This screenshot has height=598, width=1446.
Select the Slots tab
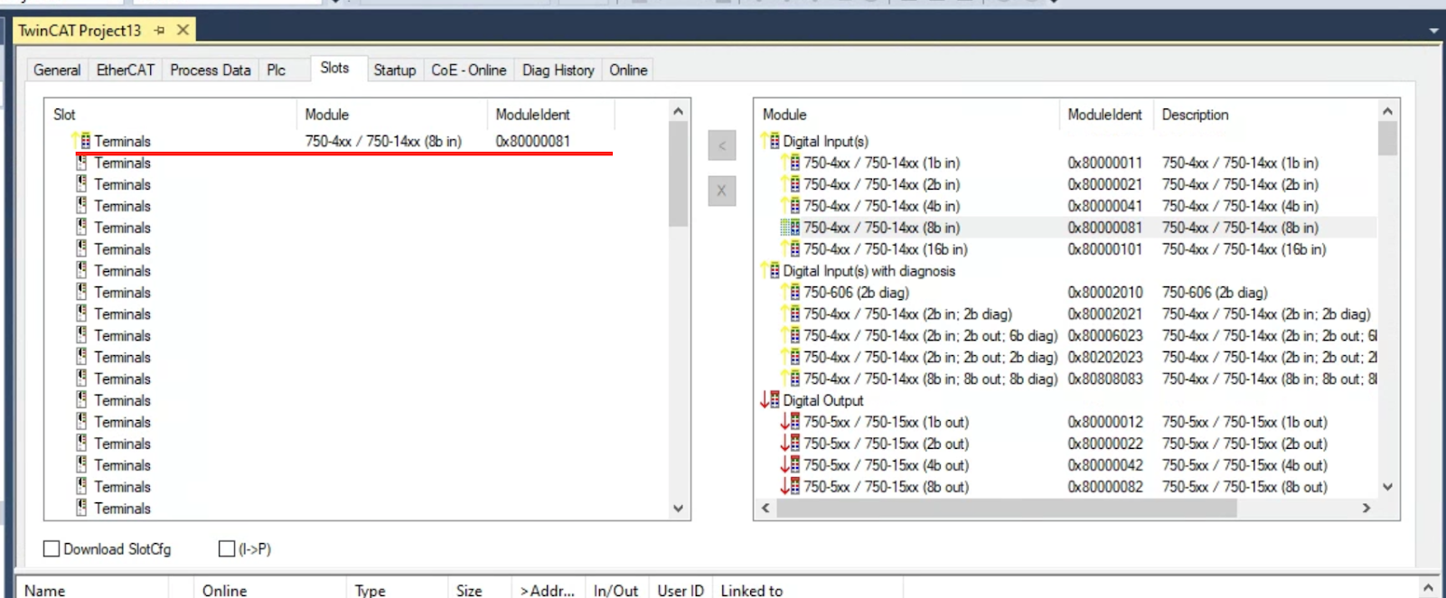coord(334,69)
